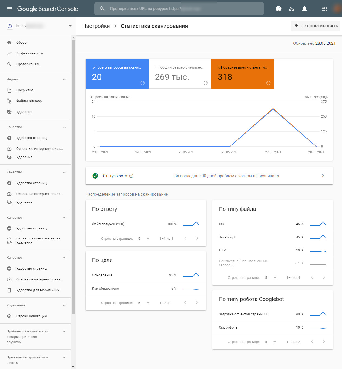Enable the total download size checkbox
Screen dimensions: 342x369
point(157,67)
